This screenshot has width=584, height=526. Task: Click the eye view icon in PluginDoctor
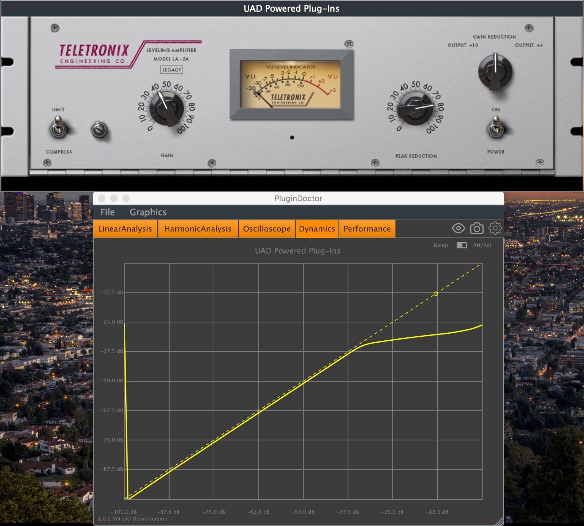pos(458,229)
